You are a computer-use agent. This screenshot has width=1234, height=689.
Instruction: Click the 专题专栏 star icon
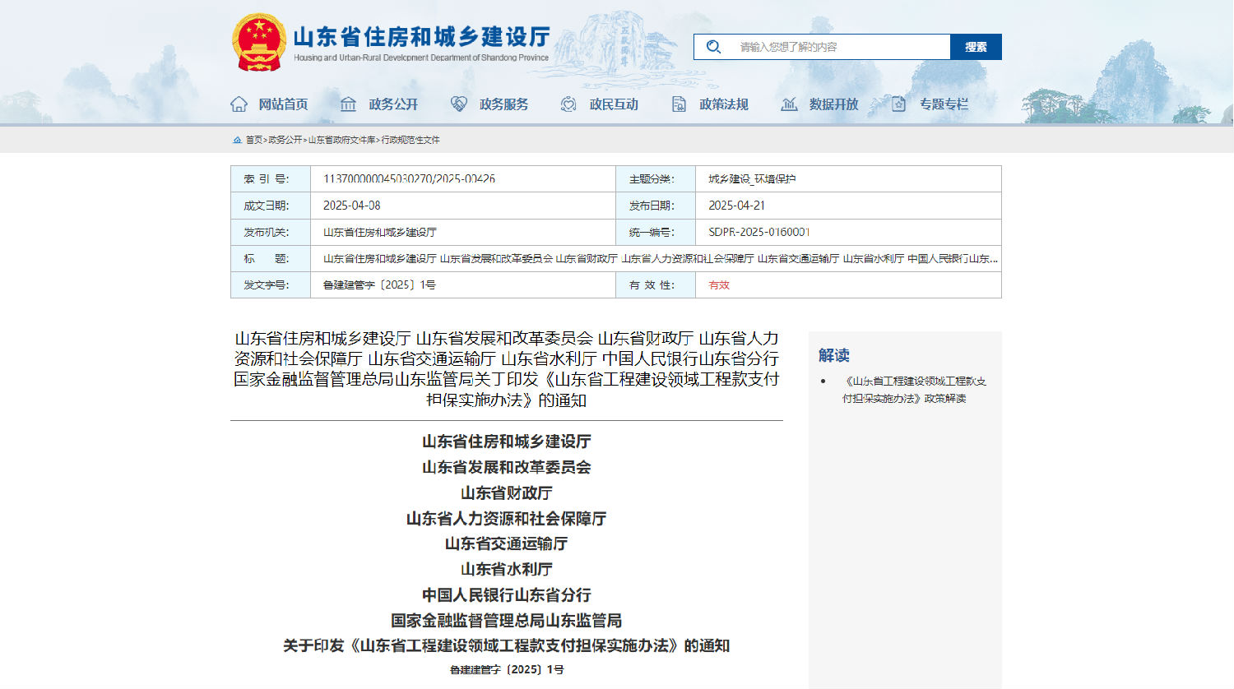[x=898, y=104]
